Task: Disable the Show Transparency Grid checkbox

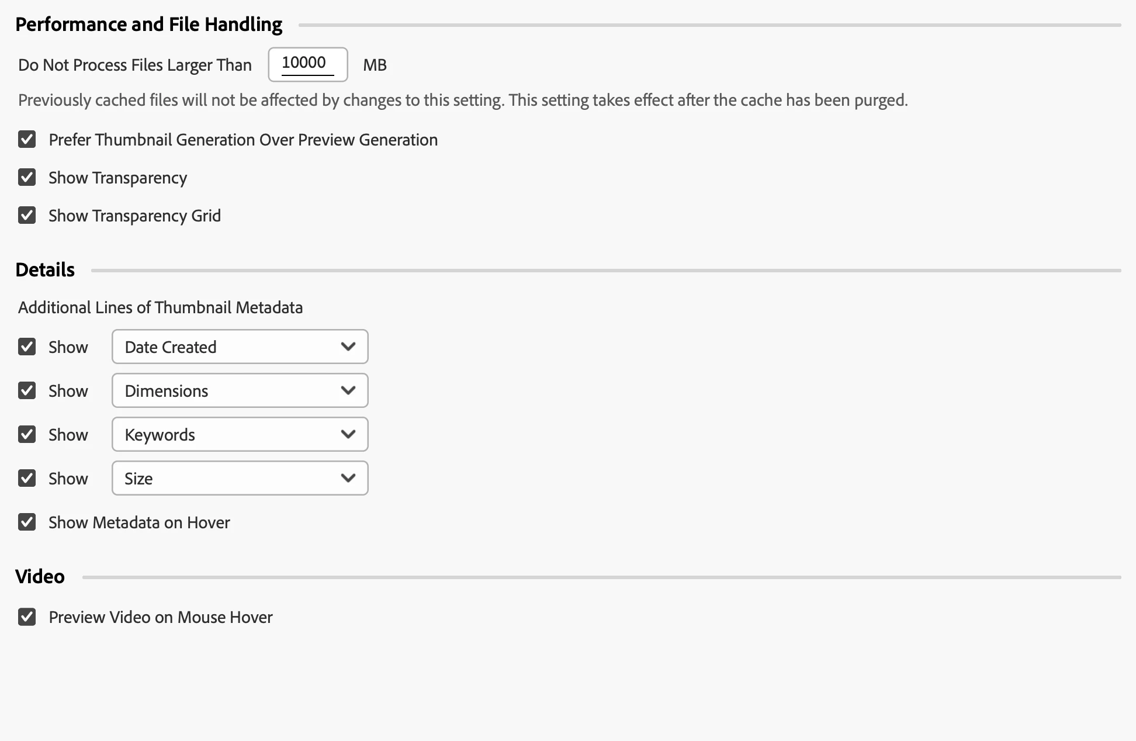Action: click(x=27, y=216)
